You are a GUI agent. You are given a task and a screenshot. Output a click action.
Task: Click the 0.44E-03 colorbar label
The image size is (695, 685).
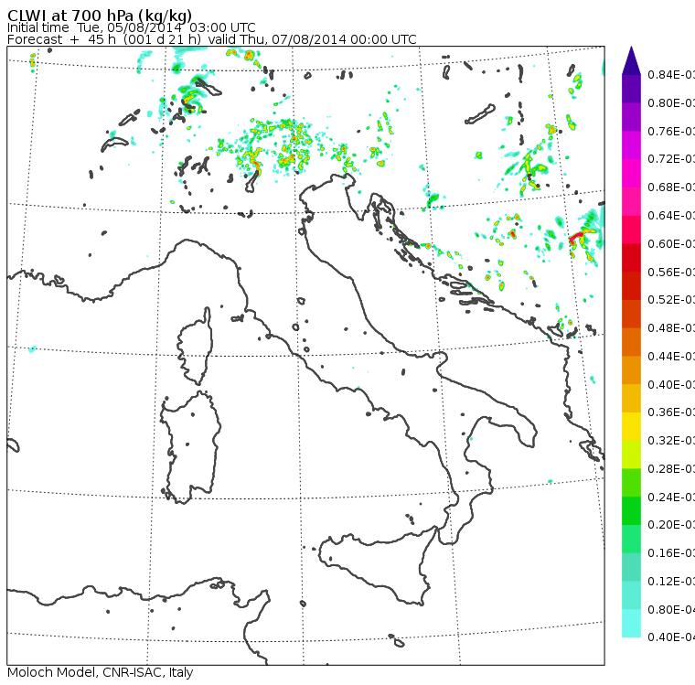671,357
